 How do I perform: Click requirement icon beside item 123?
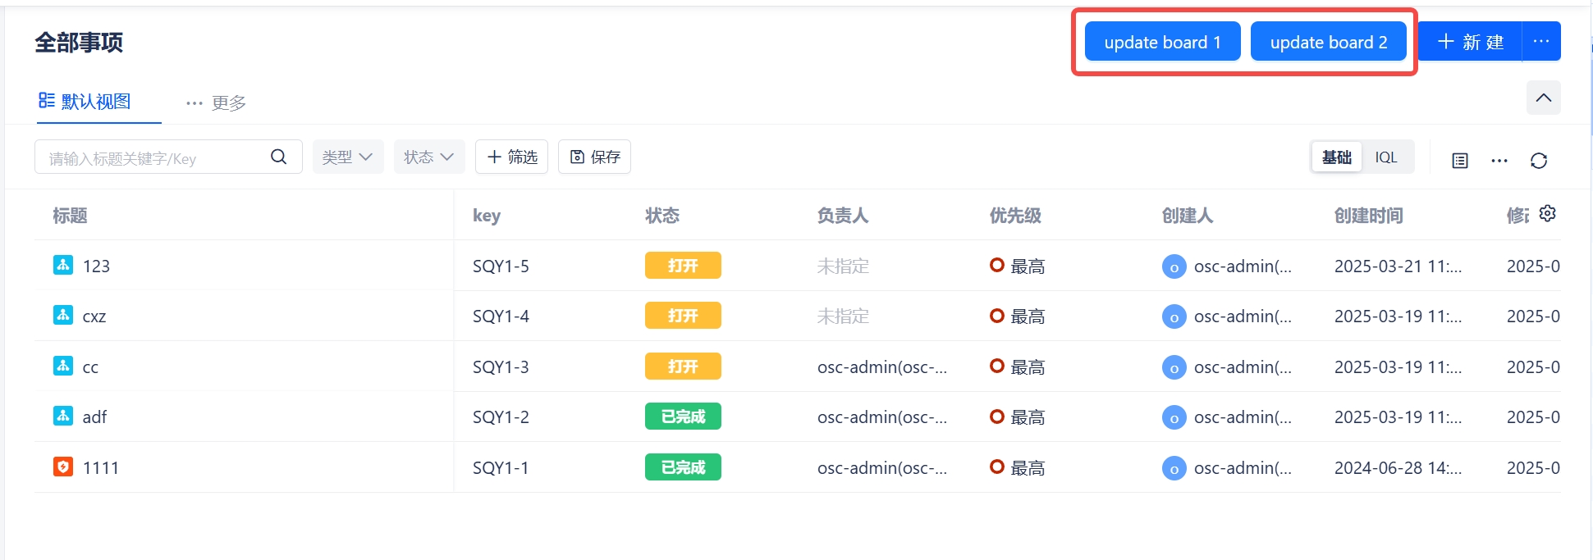pos(63,265)
